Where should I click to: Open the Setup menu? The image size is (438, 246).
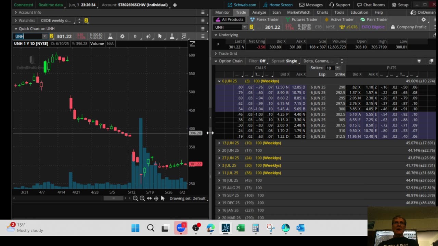point(400,5)
